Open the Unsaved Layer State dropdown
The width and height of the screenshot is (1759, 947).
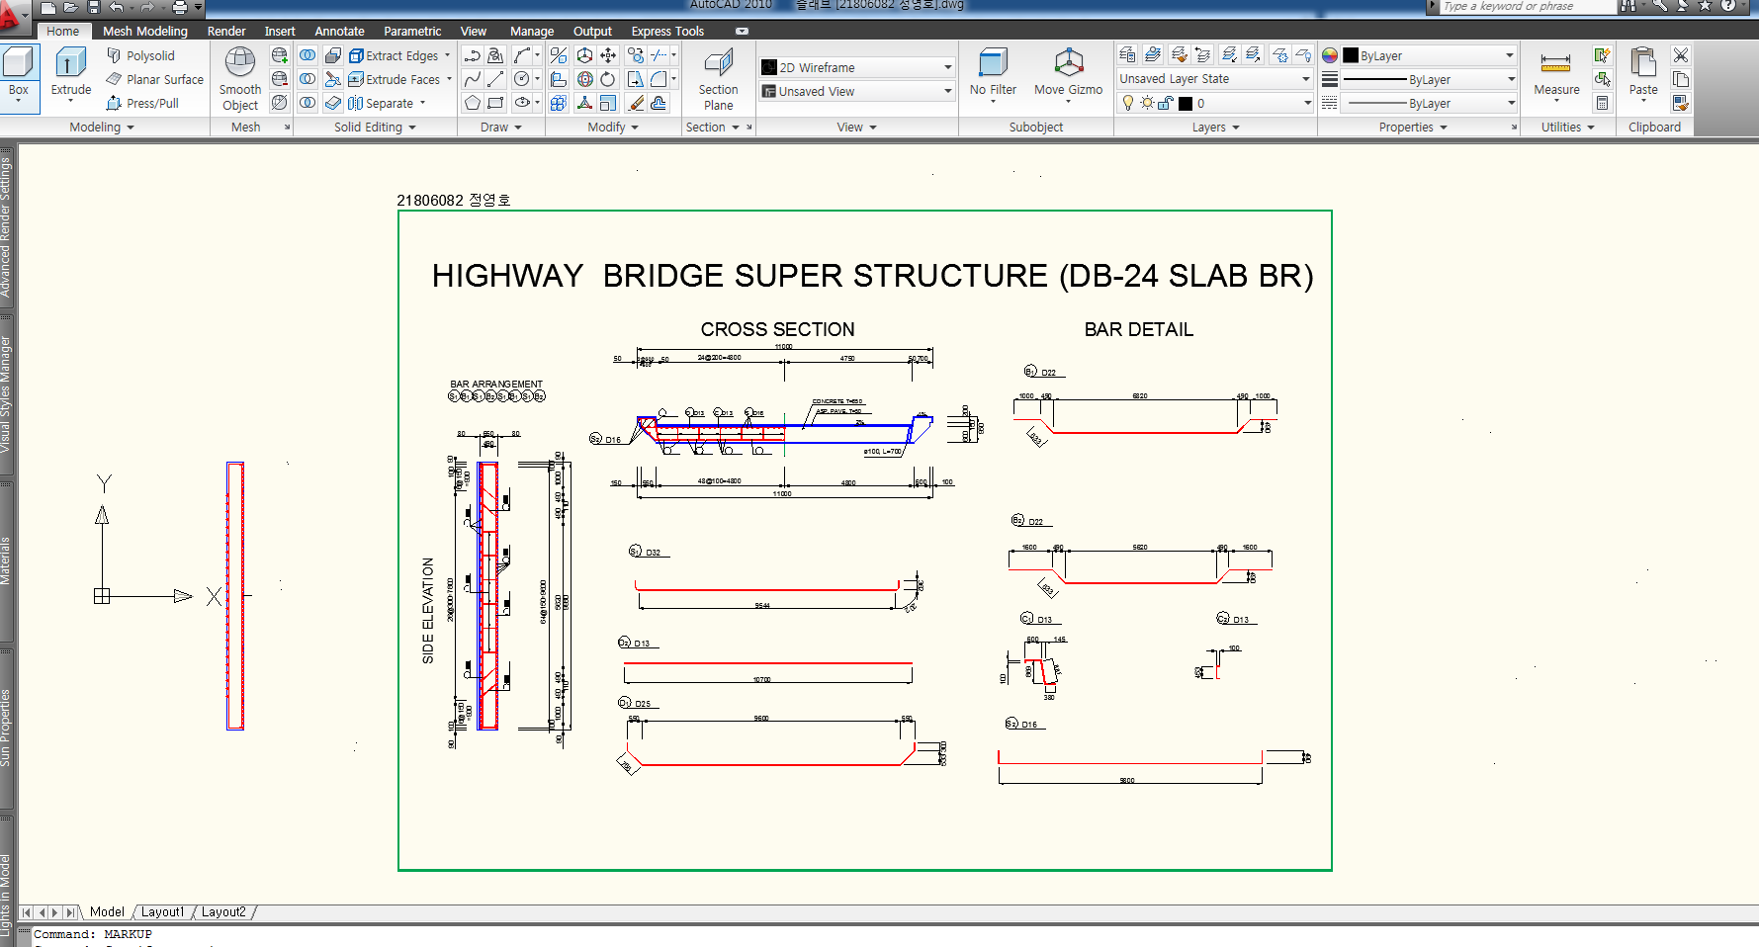1214,79
